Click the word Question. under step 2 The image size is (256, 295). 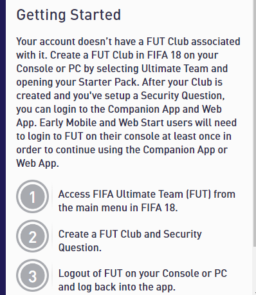point(80,247)
